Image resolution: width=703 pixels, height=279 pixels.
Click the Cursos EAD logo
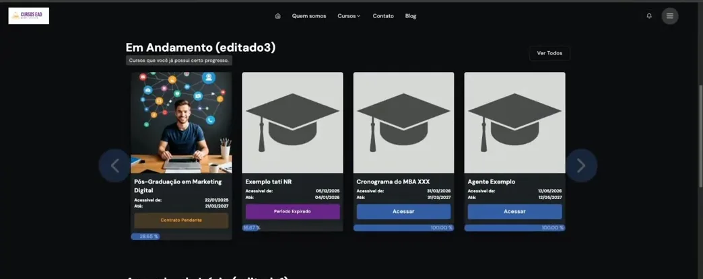pyautogui.click(x=29, y=16)
